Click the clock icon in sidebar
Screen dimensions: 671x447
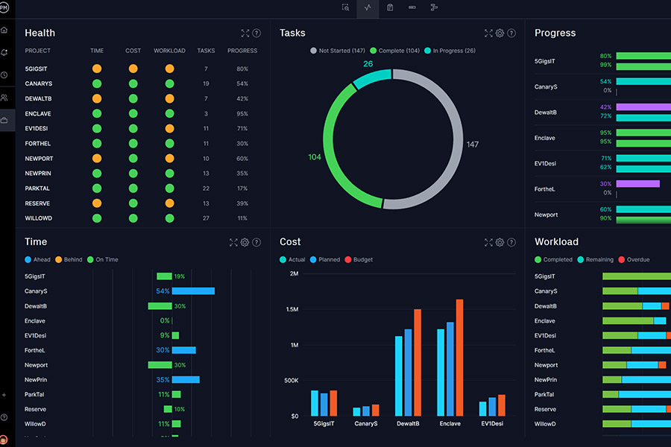tap(4, 75)
